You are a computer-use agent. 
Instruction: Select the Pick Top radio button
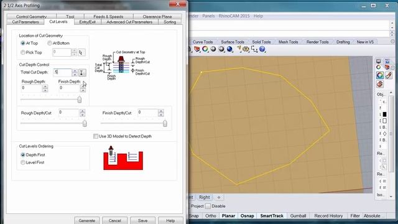[x=23, y=52]
